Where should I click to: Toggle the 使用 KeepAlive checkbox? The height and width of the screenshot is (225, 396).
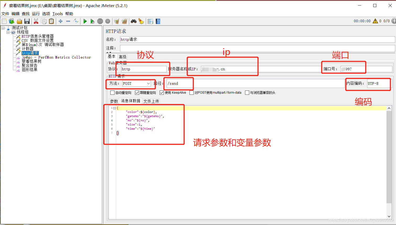tap(162, 93)
